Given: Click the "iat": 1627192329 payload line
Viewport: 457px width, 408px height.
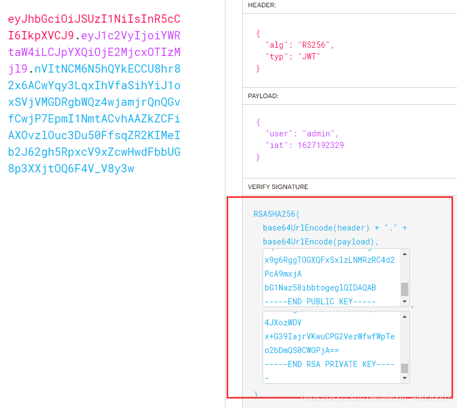Looking at the screenshot, I should (x=305, y=145).
